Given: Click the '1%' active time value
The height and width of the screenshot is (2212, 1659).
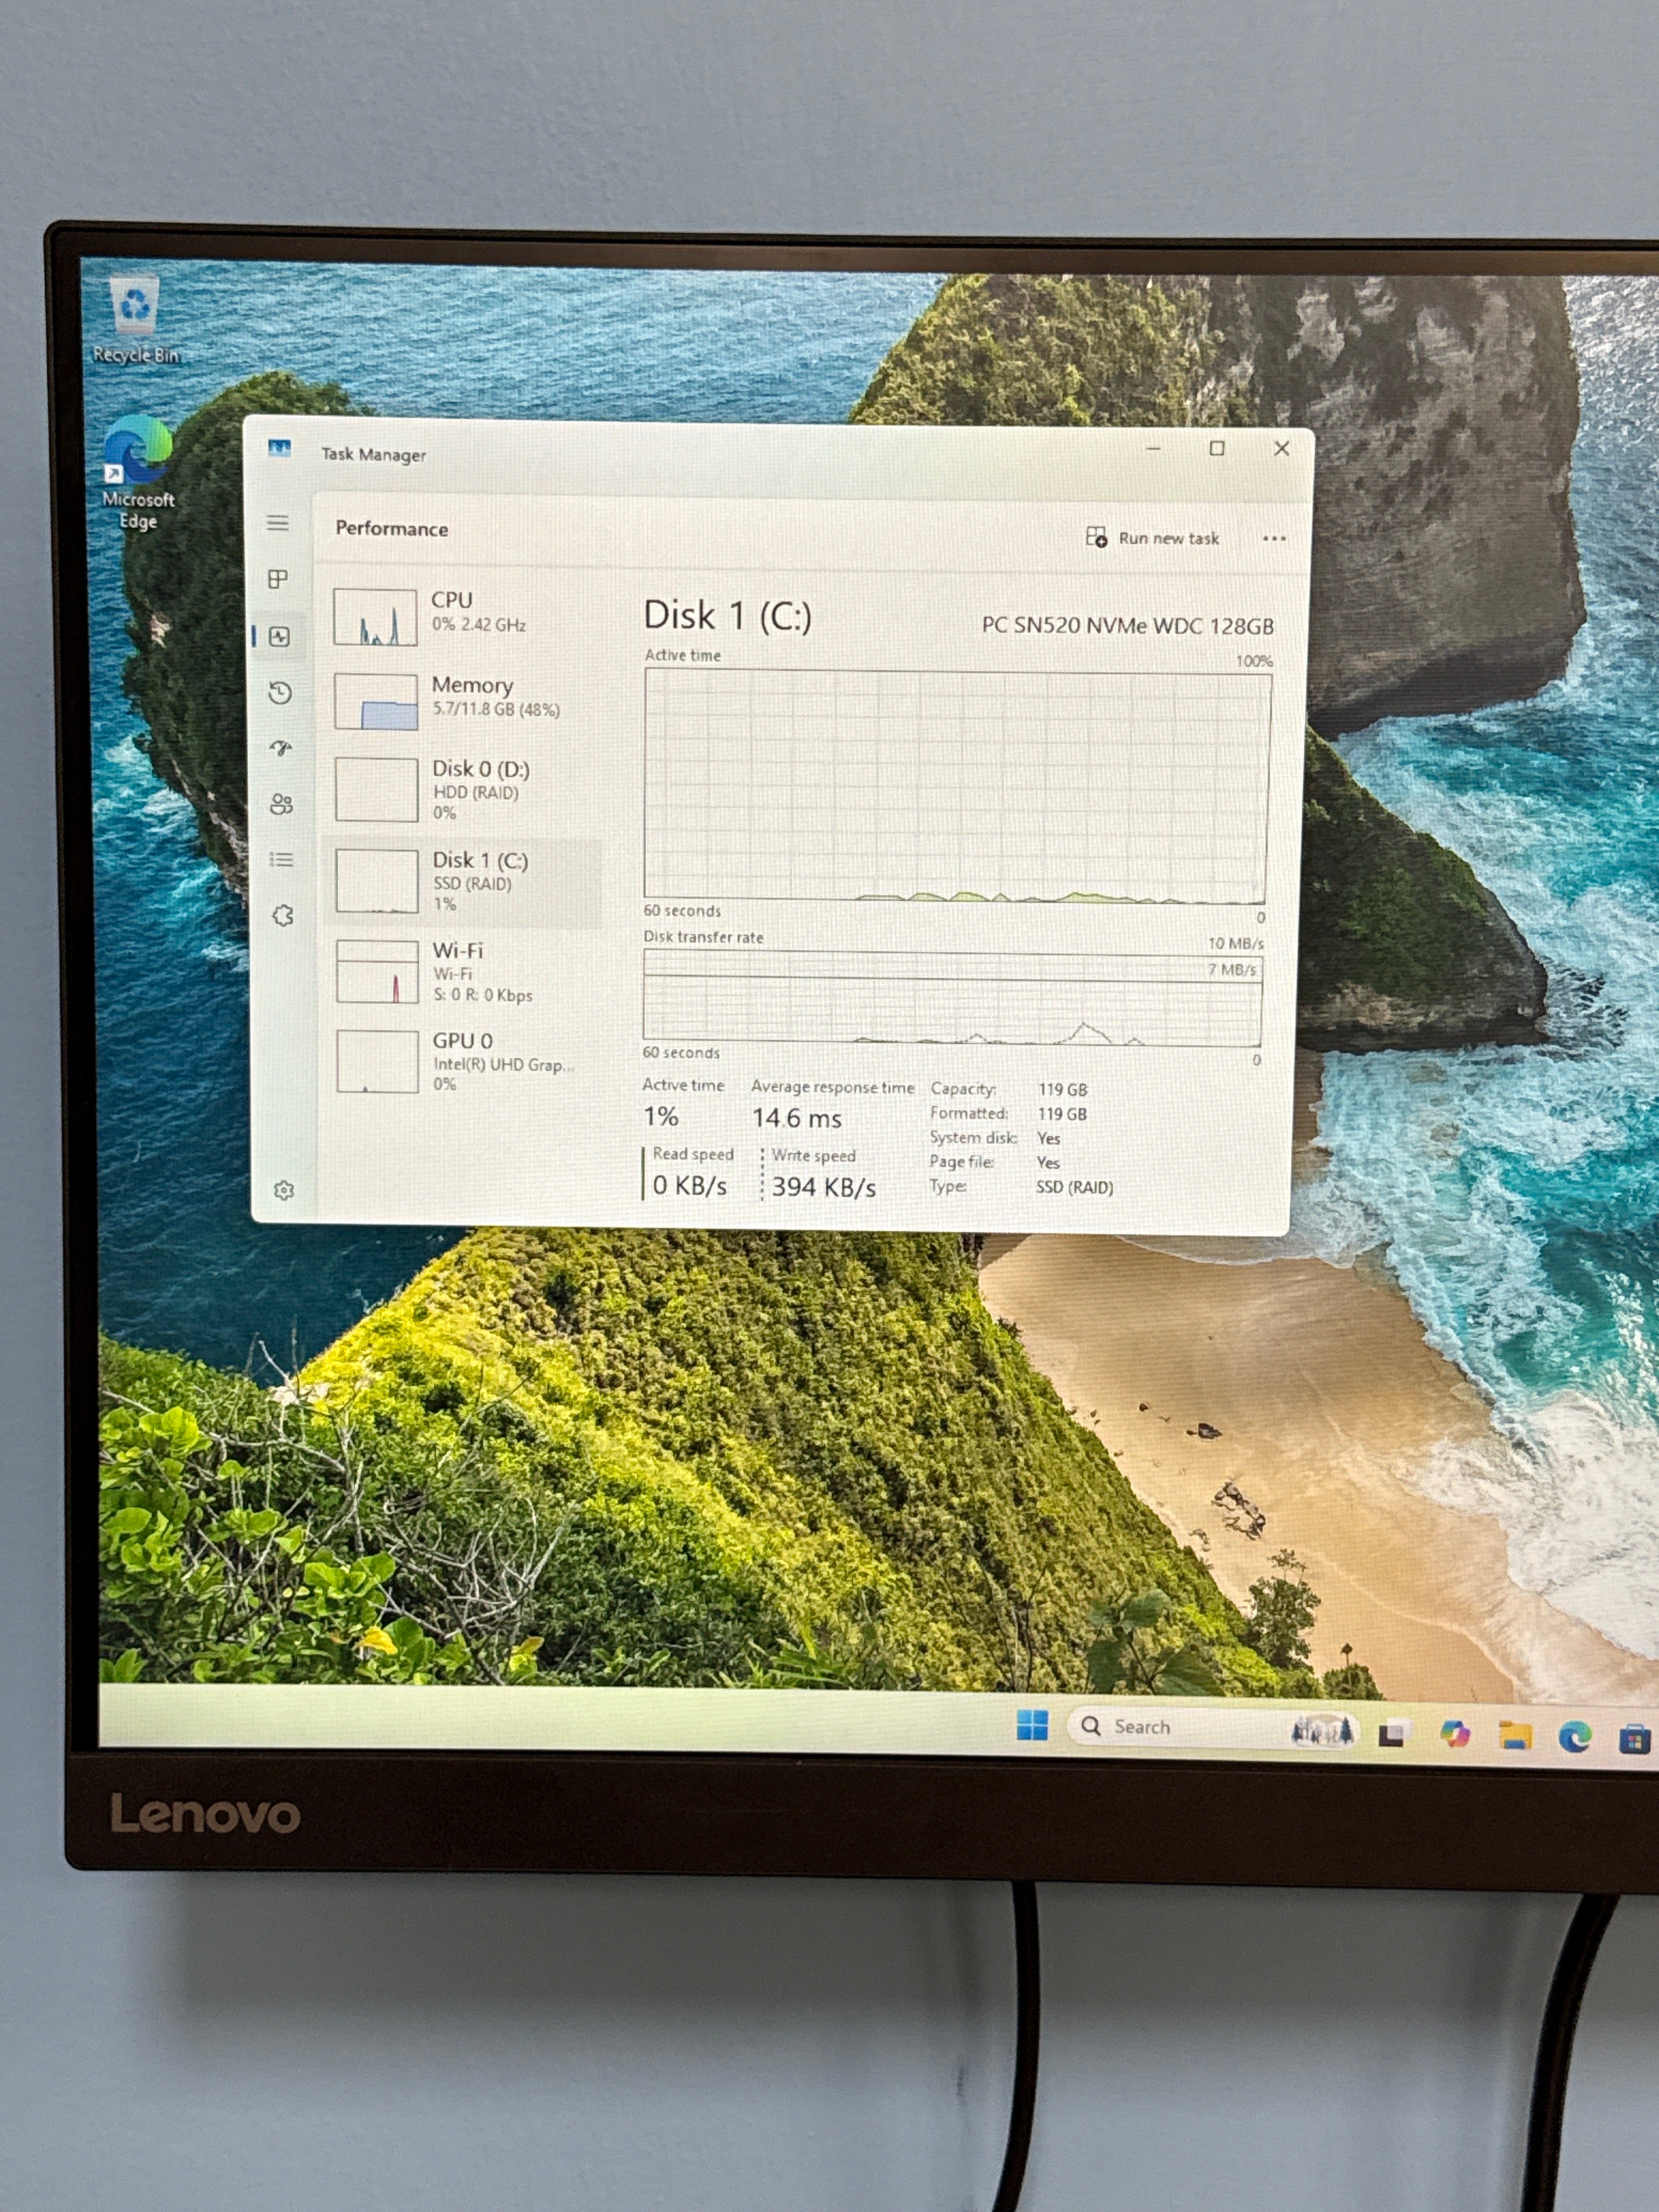Looking at the screenshot, I should [x=660, y=1116].
